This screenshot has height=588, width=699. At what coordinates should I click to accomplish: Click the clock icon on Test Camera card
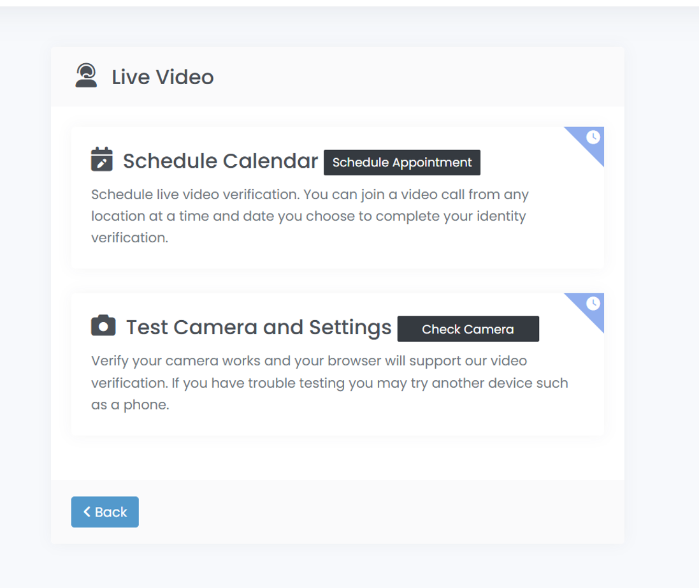pos(593,303)
